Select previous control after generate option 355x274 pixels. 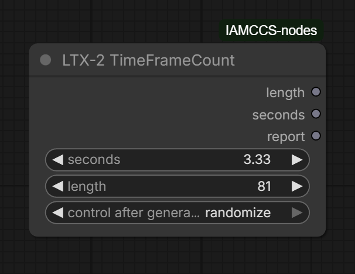[57, 213]
